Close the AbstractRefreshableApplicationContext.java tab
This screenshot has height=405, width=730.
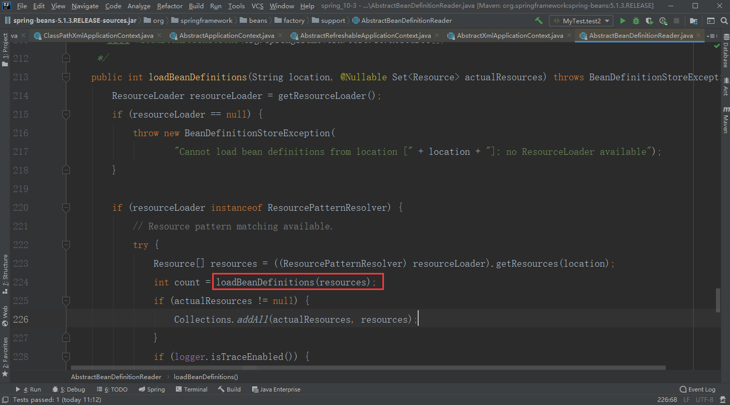[436, 36]
